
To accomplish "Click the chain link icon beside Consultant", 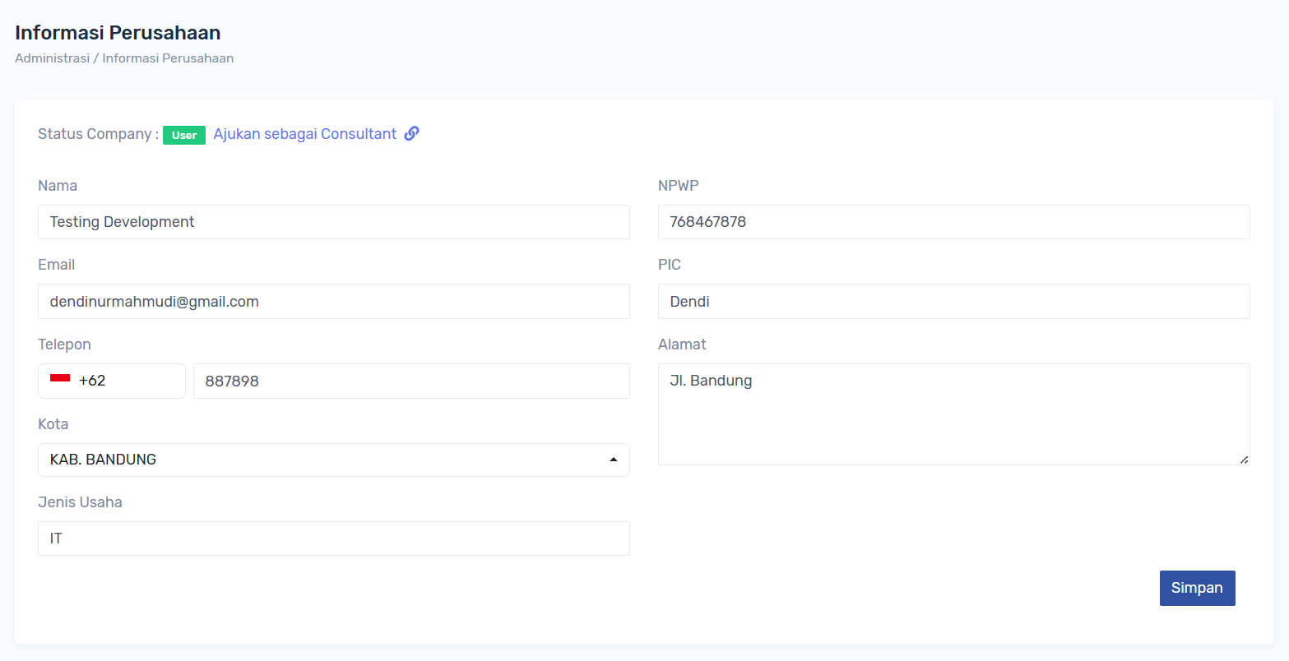I will coord(412,133).
